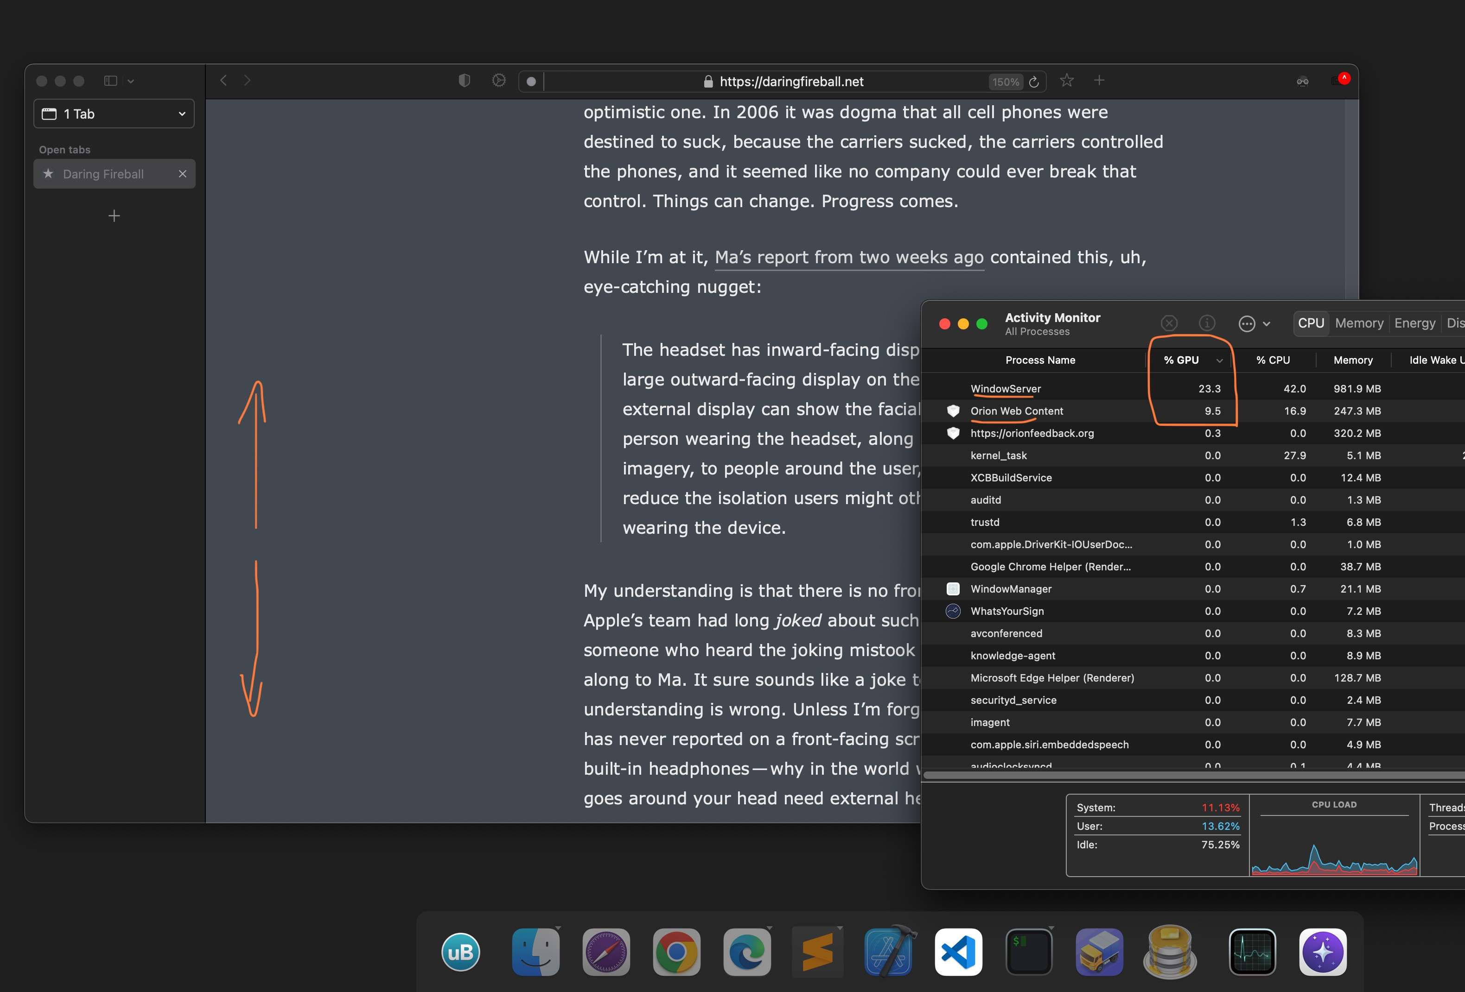1465x992 pixels.
Task: Toggle the sidebar visibility button
Action: pos(111,81)
